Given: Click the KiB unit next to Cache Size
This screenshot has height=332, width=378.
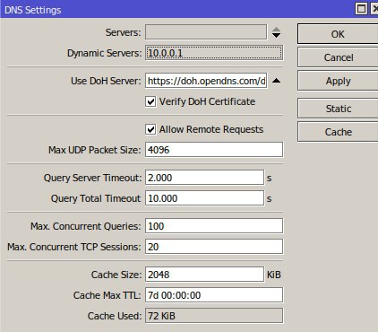Looking at the screenshot, I should (x=274, y=275).
